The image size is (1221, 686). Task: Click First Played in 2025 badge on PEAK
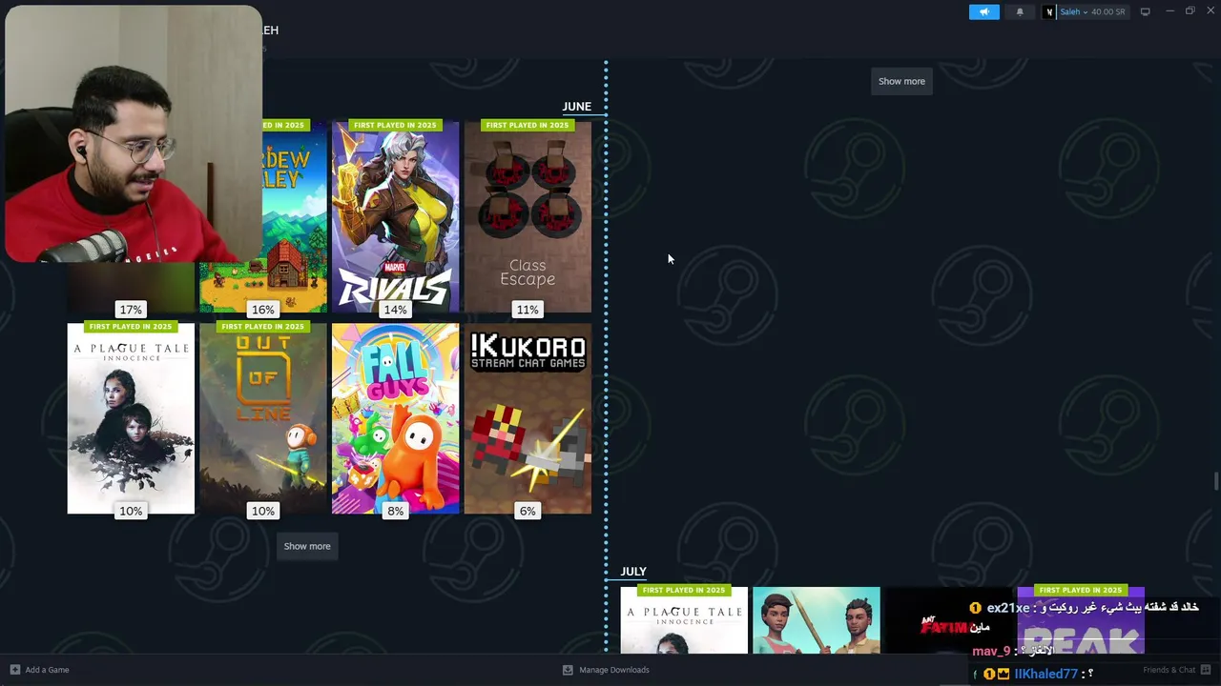(1081, 590)
